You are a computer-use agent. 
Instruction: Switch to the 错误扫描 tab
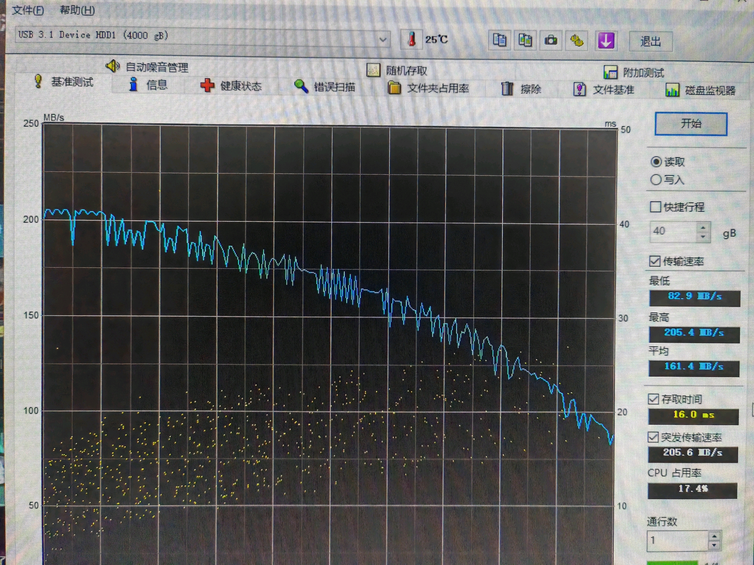(x=325, y=87)
